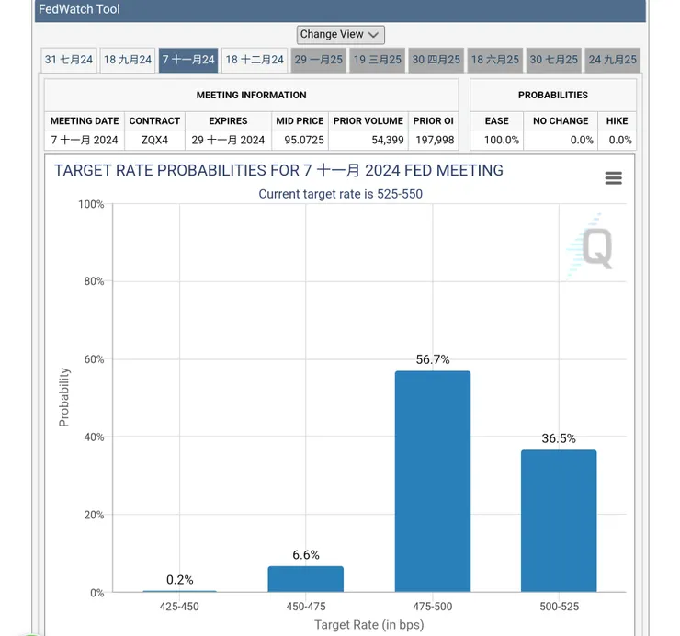Click the Current target rate subtitle
680x636 pixels.
coord(340,194)
